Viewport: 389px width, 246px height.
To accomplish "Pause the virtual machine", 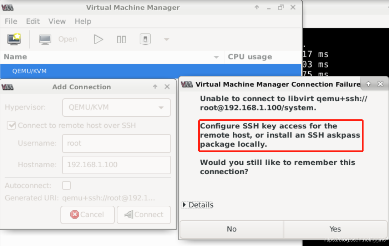I will tap(121, 39).
